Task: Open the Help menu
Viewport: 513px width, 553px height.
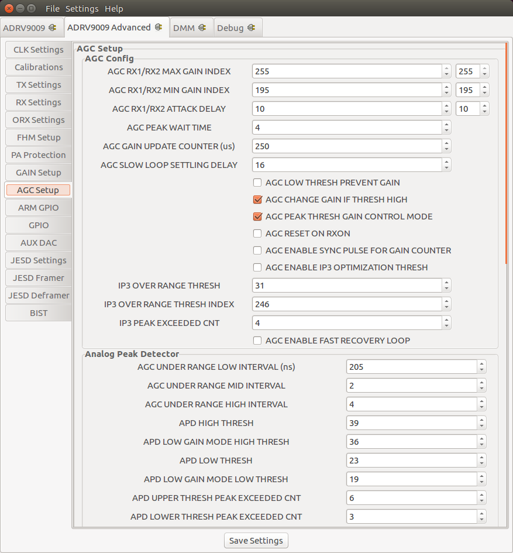Action: (113, 8)
